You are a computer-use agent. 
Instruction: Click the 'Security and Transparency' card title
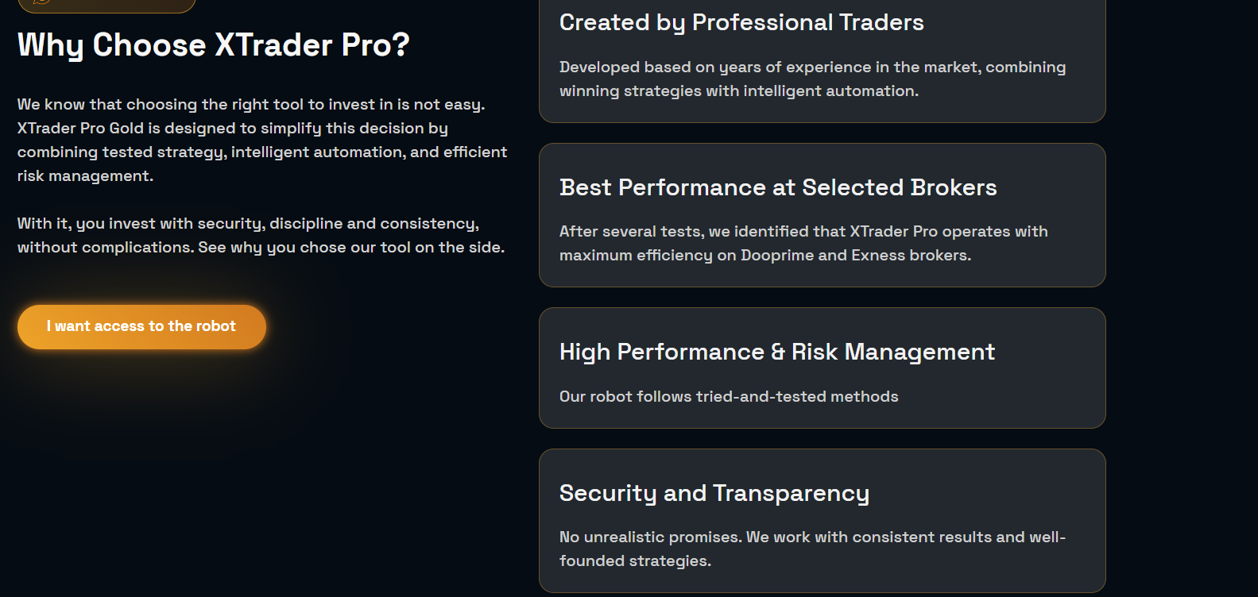(714, 494)
